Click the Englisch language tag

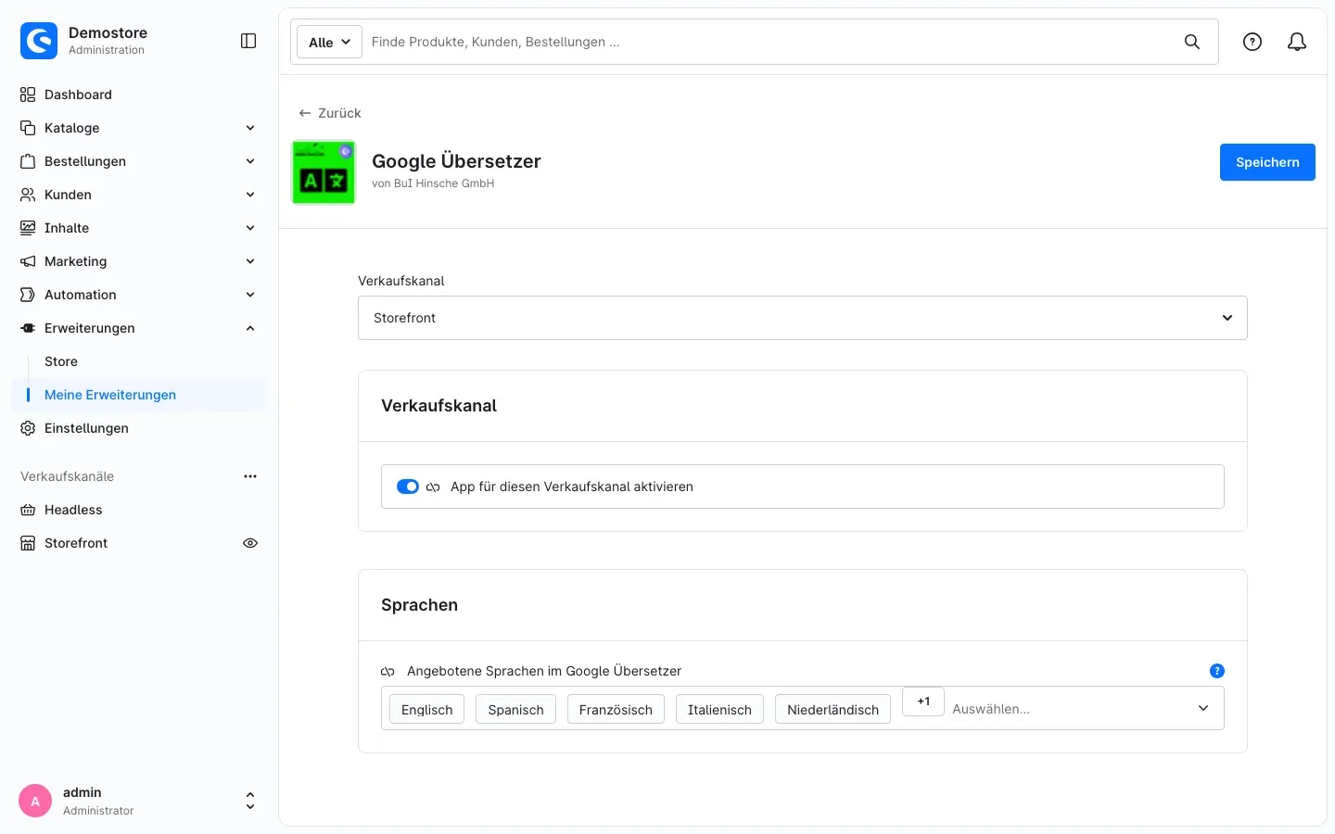click(x=426, y=710)
